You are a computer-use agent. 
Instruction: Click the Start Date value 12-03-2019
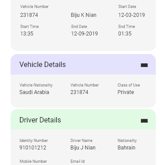pyautogui.click(x=131, y=15)
